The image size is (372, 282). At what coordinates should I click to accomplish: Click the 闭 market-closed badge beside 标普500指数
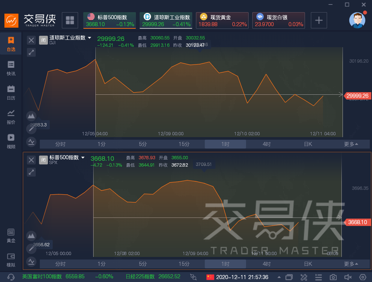pos(43,160)
